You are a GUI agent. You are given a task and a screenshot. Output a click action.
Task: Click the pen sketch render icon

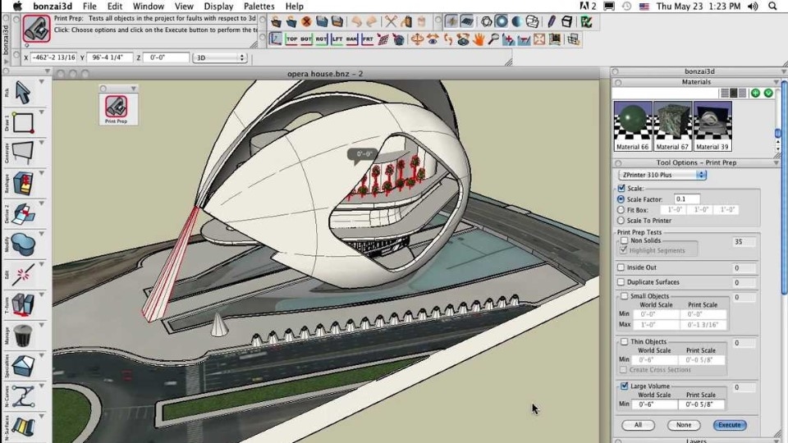tap(552, 21)
